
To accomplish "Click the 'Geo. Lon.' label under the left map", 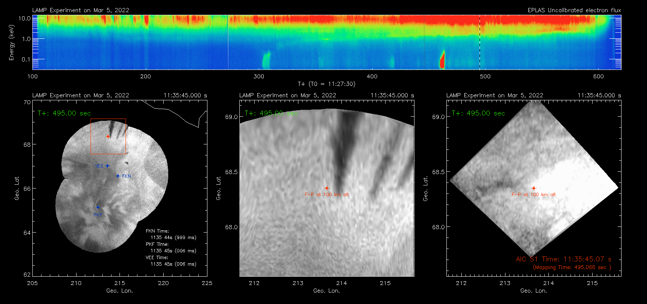I will pyautogui.click(x=120, y=291).
